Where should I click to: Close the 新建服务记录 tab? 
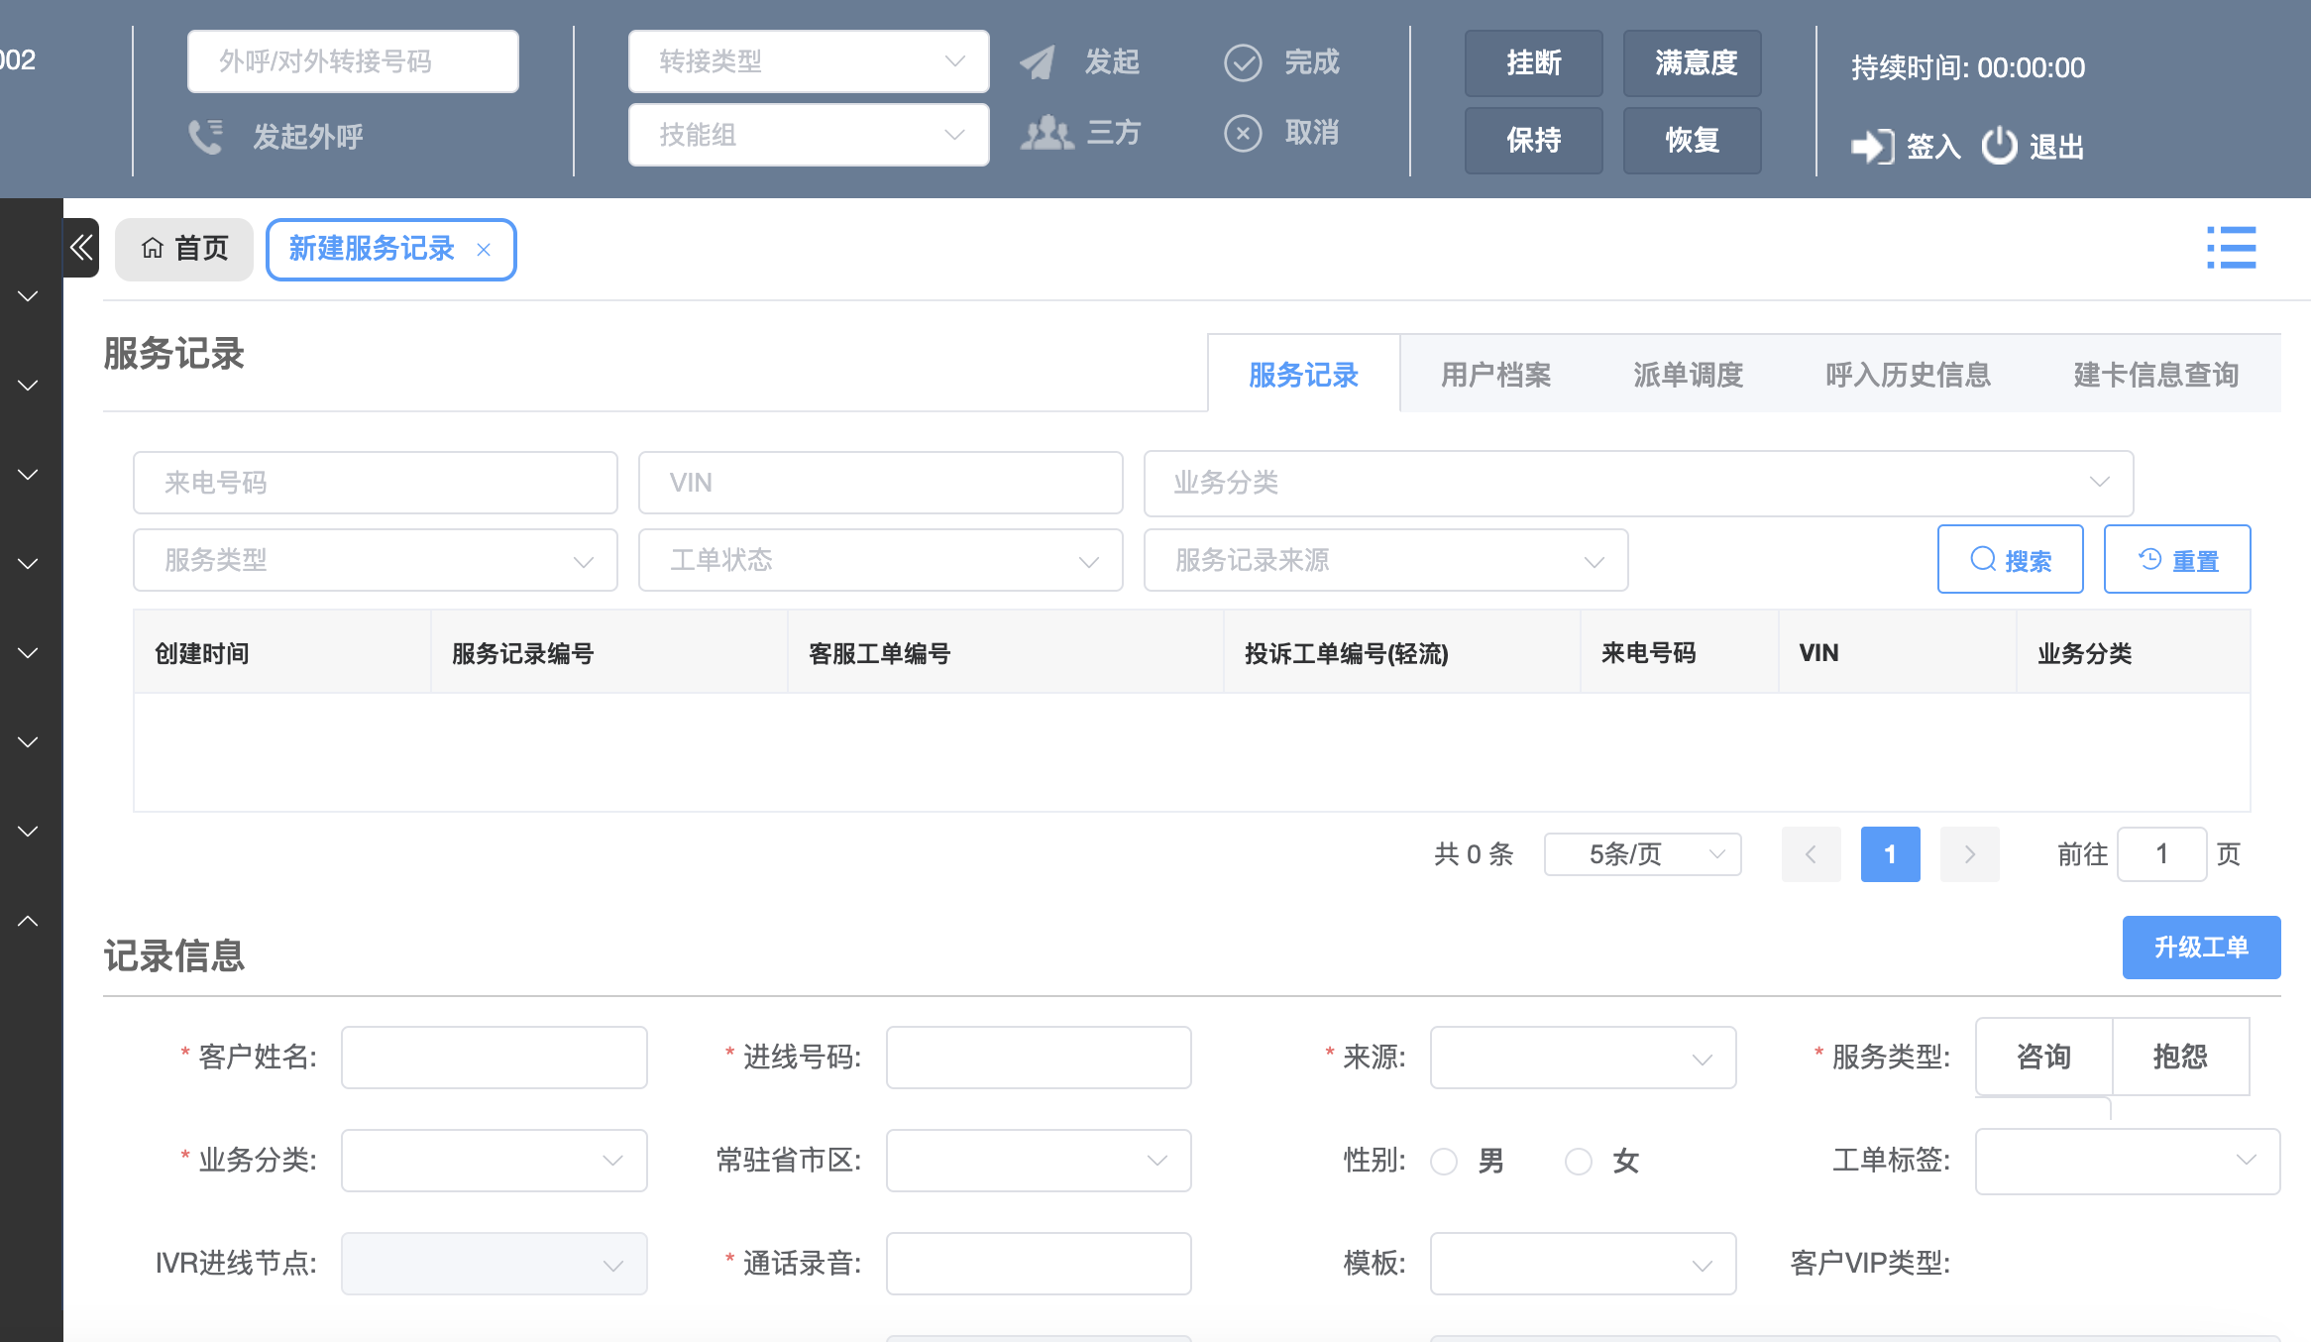[x=484, y=250]
